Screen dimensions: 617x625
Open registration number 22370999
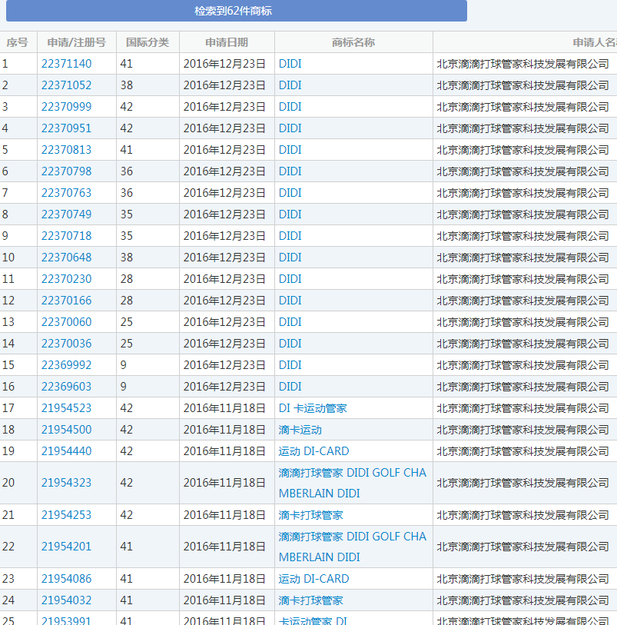67,107
